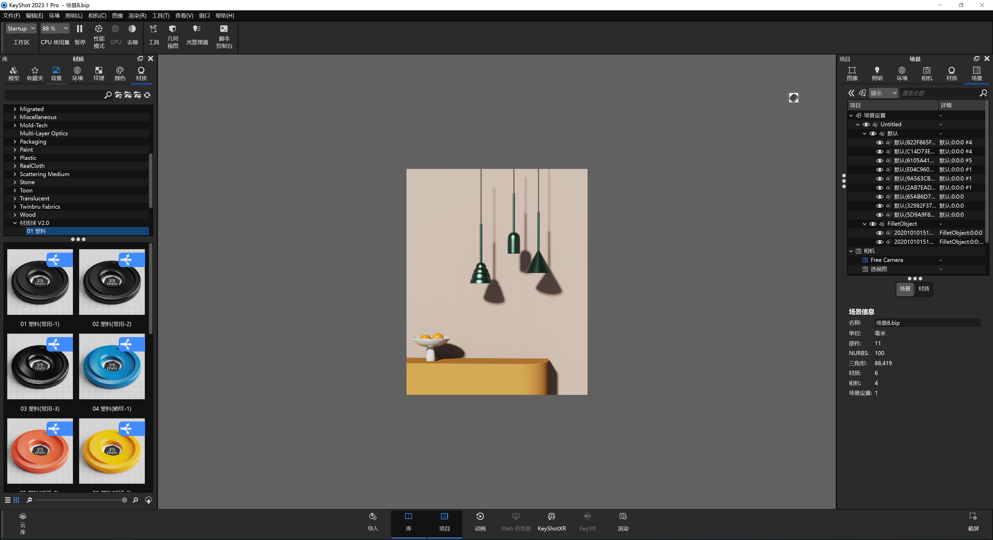The image size is (993, 540).
Task: Switch to the 环境 tab in project panel
Action: (902, 73)
